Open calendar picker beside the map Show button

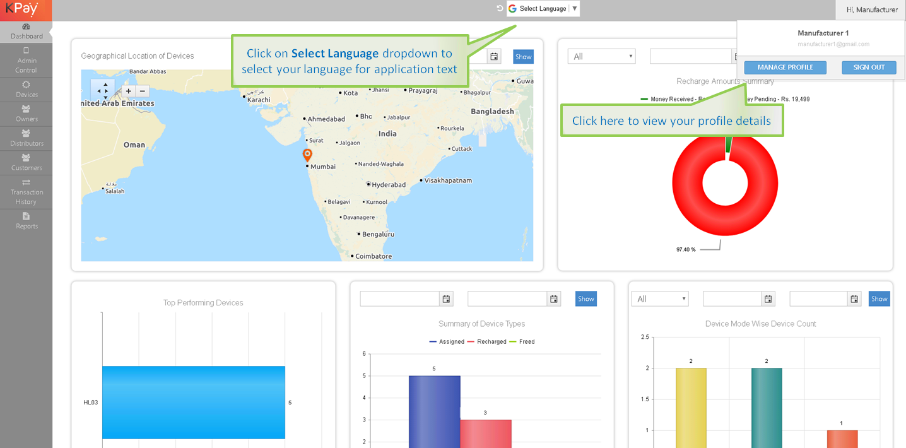tap(494, 57)
